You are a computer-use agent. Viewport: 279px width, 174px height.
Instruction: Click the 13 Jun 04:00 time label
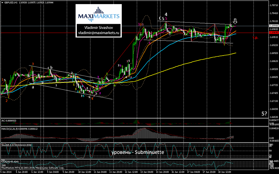147,172
